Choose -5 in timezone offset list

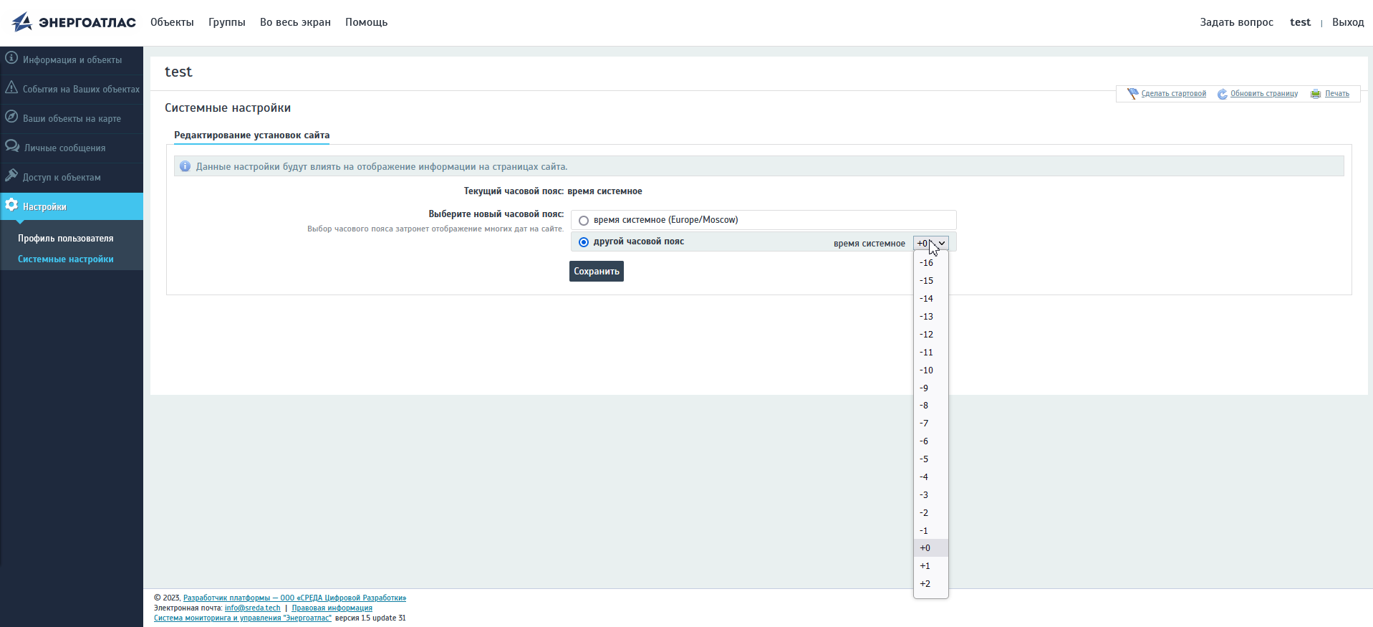[924, 459]
